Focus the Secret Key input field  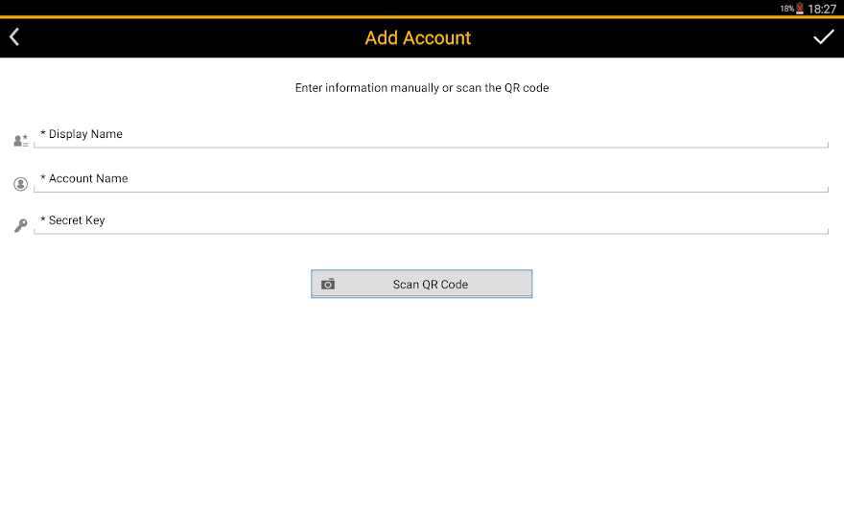point(432,221)
